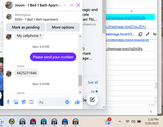Click See all link
Screen dimensions: 163x127
coord(93,82)
